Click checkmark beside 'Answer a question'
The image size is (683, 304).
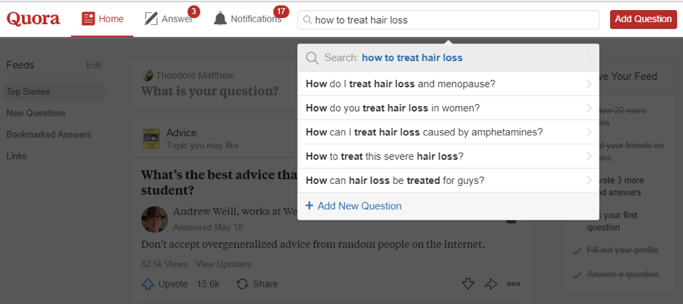(x=577, y=275)
